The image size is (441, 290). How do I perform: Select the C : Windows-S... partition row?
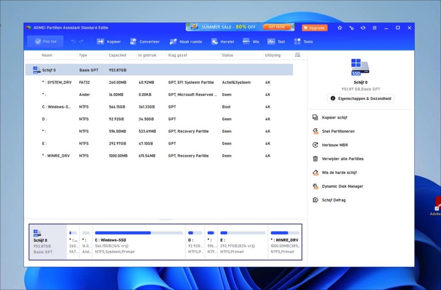tap(159, 107)
